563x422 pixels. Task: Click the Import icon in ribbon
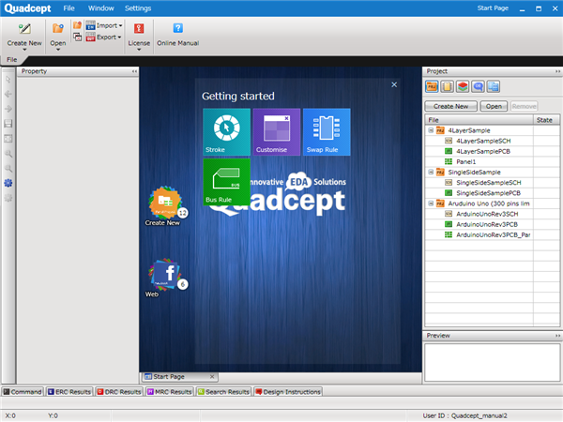(90, 25)
